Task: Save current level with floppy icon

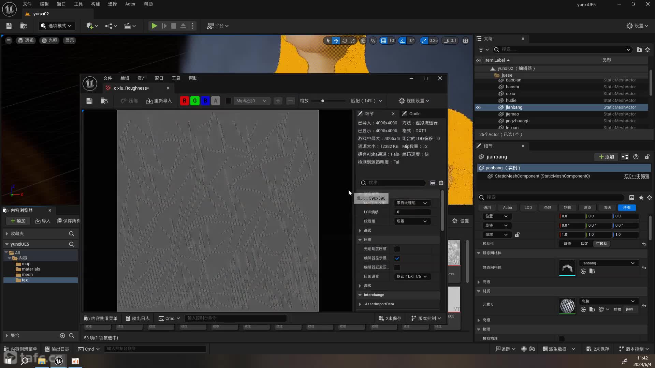Action: pos(9,26)
